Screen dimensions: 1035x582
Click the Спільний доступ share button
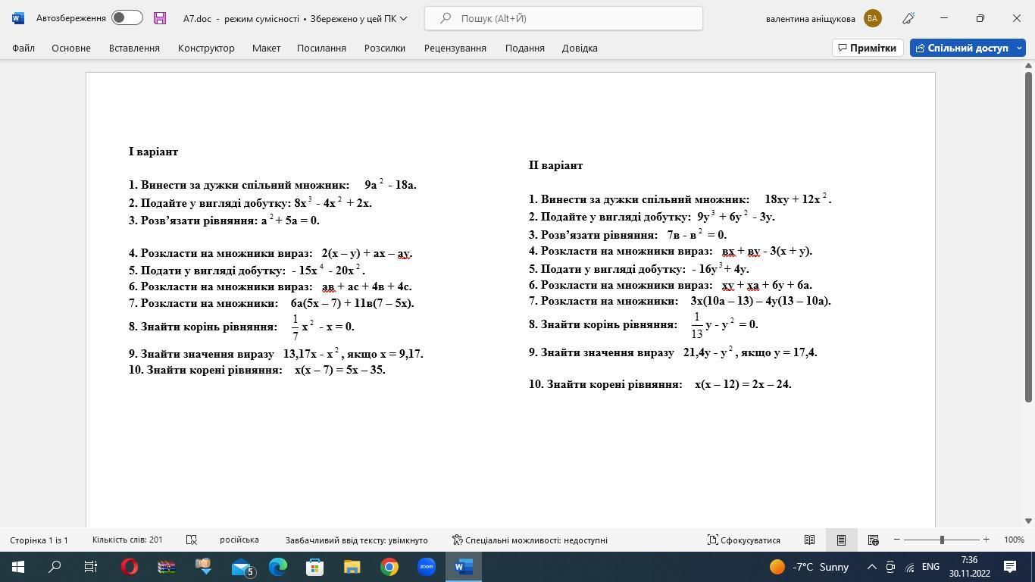[962, 48]
